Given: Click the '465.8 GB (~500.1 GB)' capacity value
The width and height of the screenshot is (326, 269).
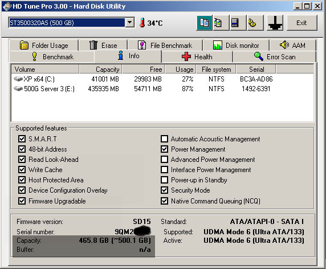Looking at the screenshot, I should point(115,241).
